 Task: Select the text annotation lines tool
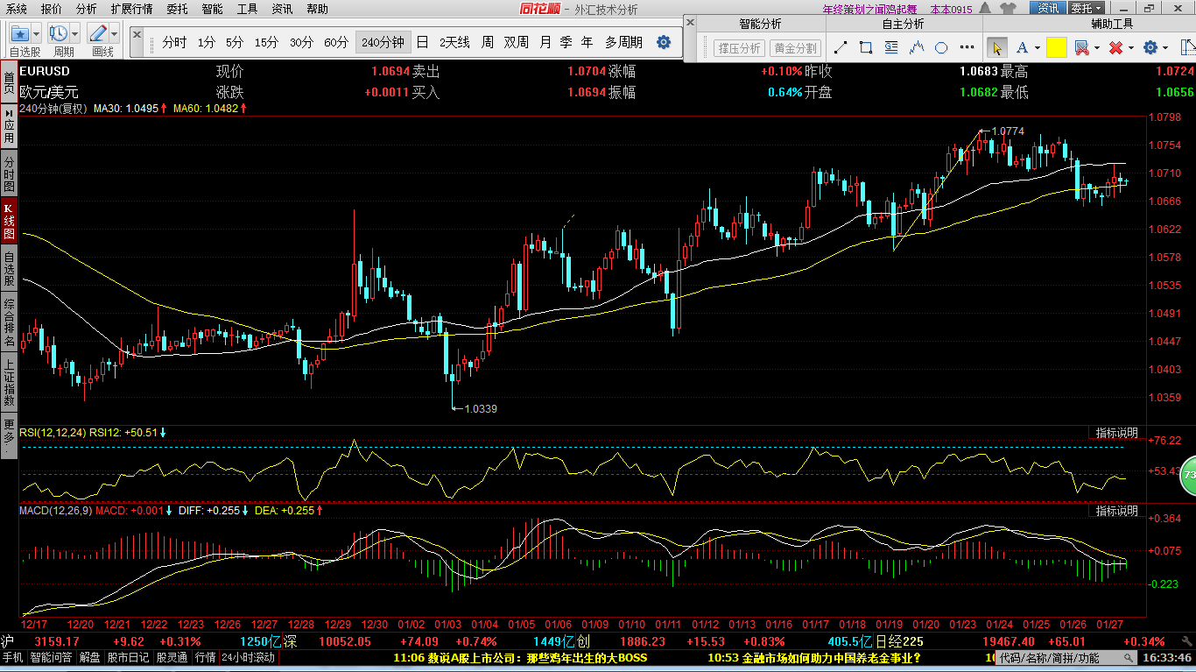pos(891,48)
